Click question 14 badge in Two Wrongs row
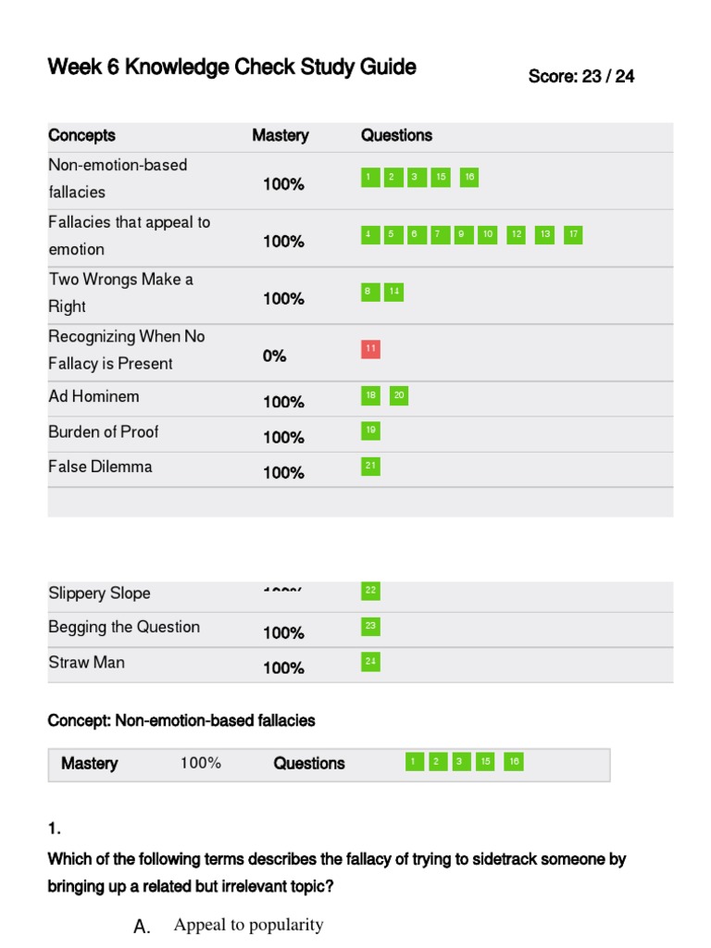The image size is (711, 948). point(393,292)
